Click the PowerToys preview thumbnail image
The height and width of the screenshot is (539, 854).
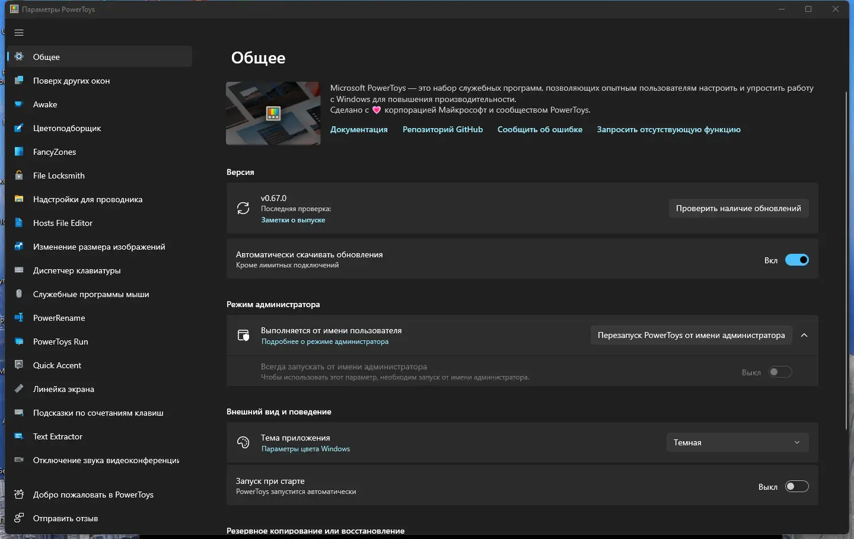click(x=273, y=113)
